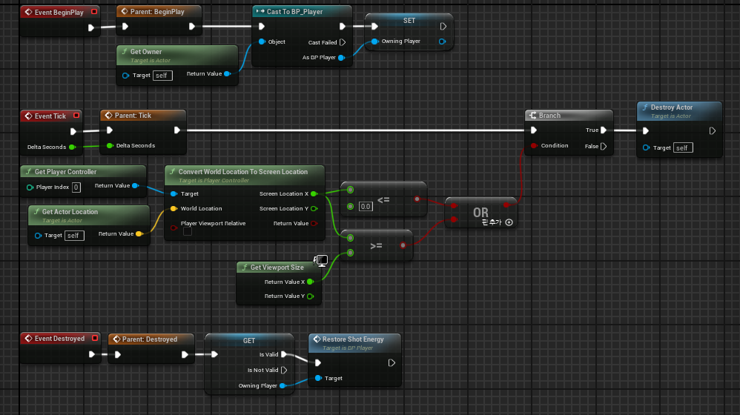Click the Condition pin on Branch node
The image size is (740, 415).
534,146
